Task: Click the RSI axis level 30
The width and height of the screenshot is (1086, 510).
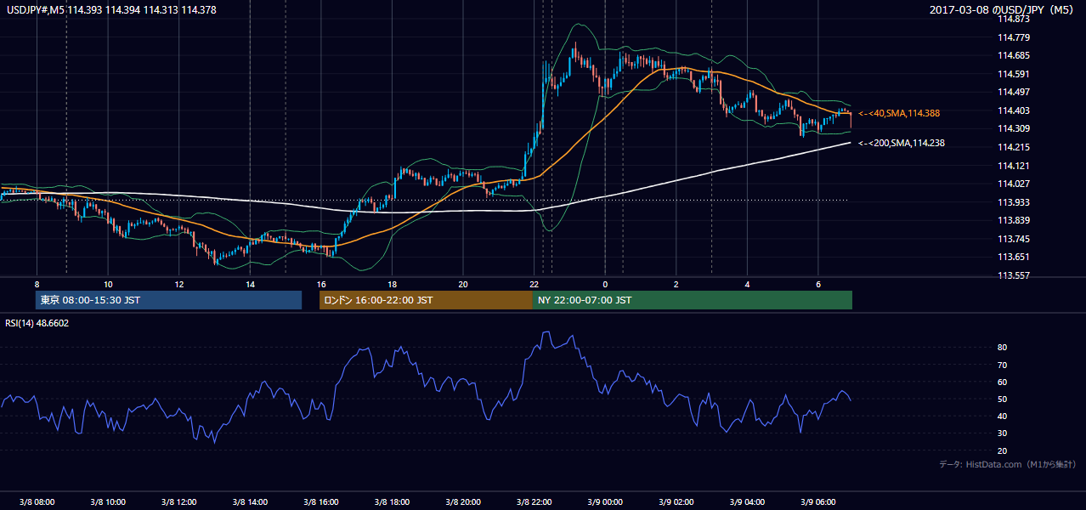Action: [1002, 433]
